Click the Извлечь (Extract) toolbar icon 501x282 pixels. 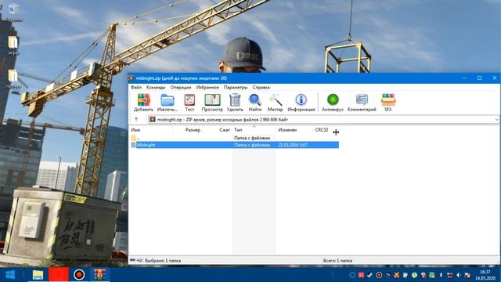tap(168, 103)
